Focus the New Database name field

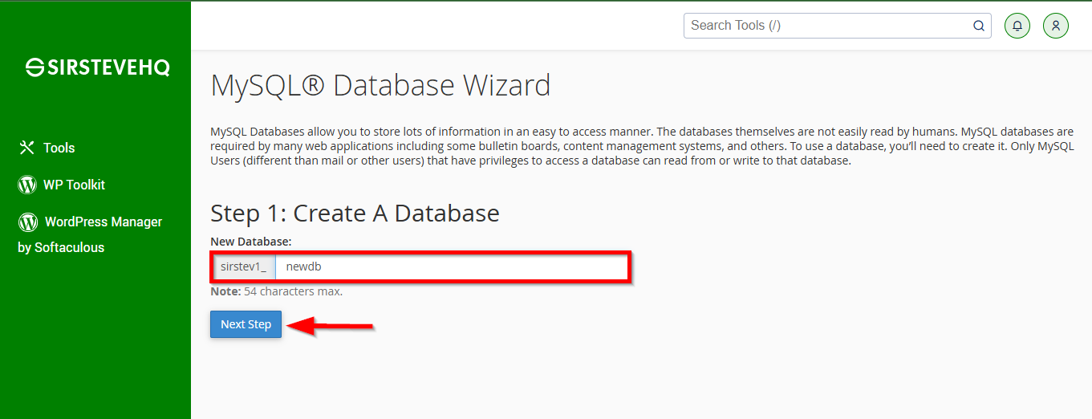[453, 266]
